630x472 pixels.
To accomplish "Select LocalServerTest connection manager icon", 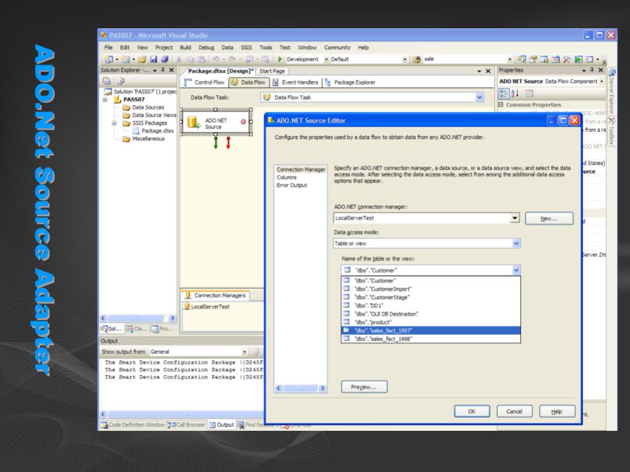I will coord(187,306).
